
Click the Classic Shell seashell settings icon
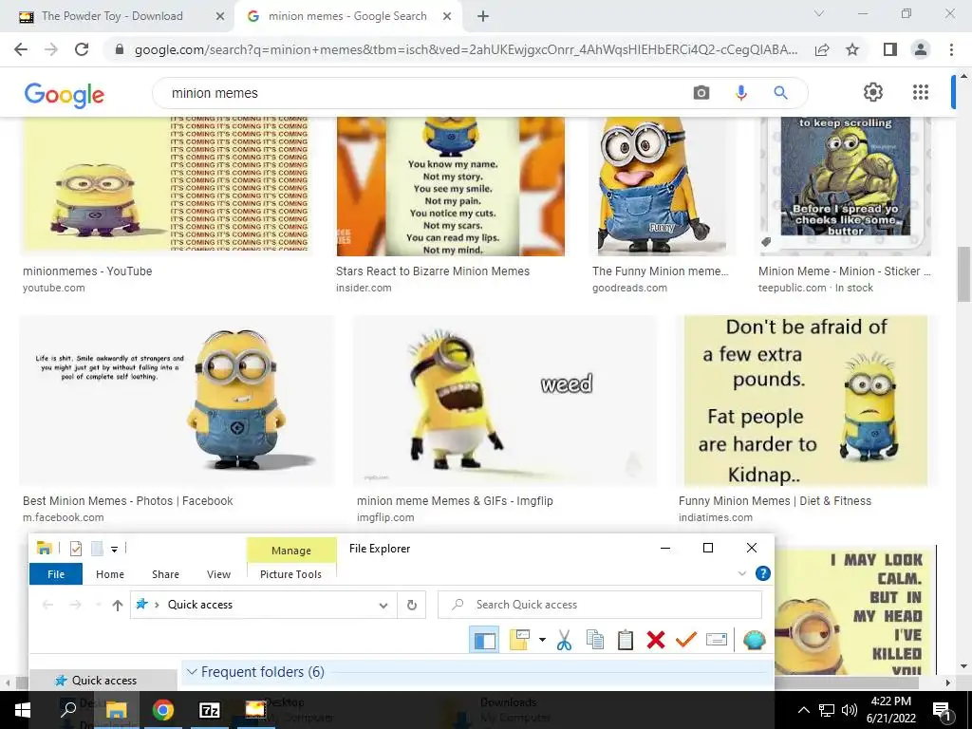754,640
